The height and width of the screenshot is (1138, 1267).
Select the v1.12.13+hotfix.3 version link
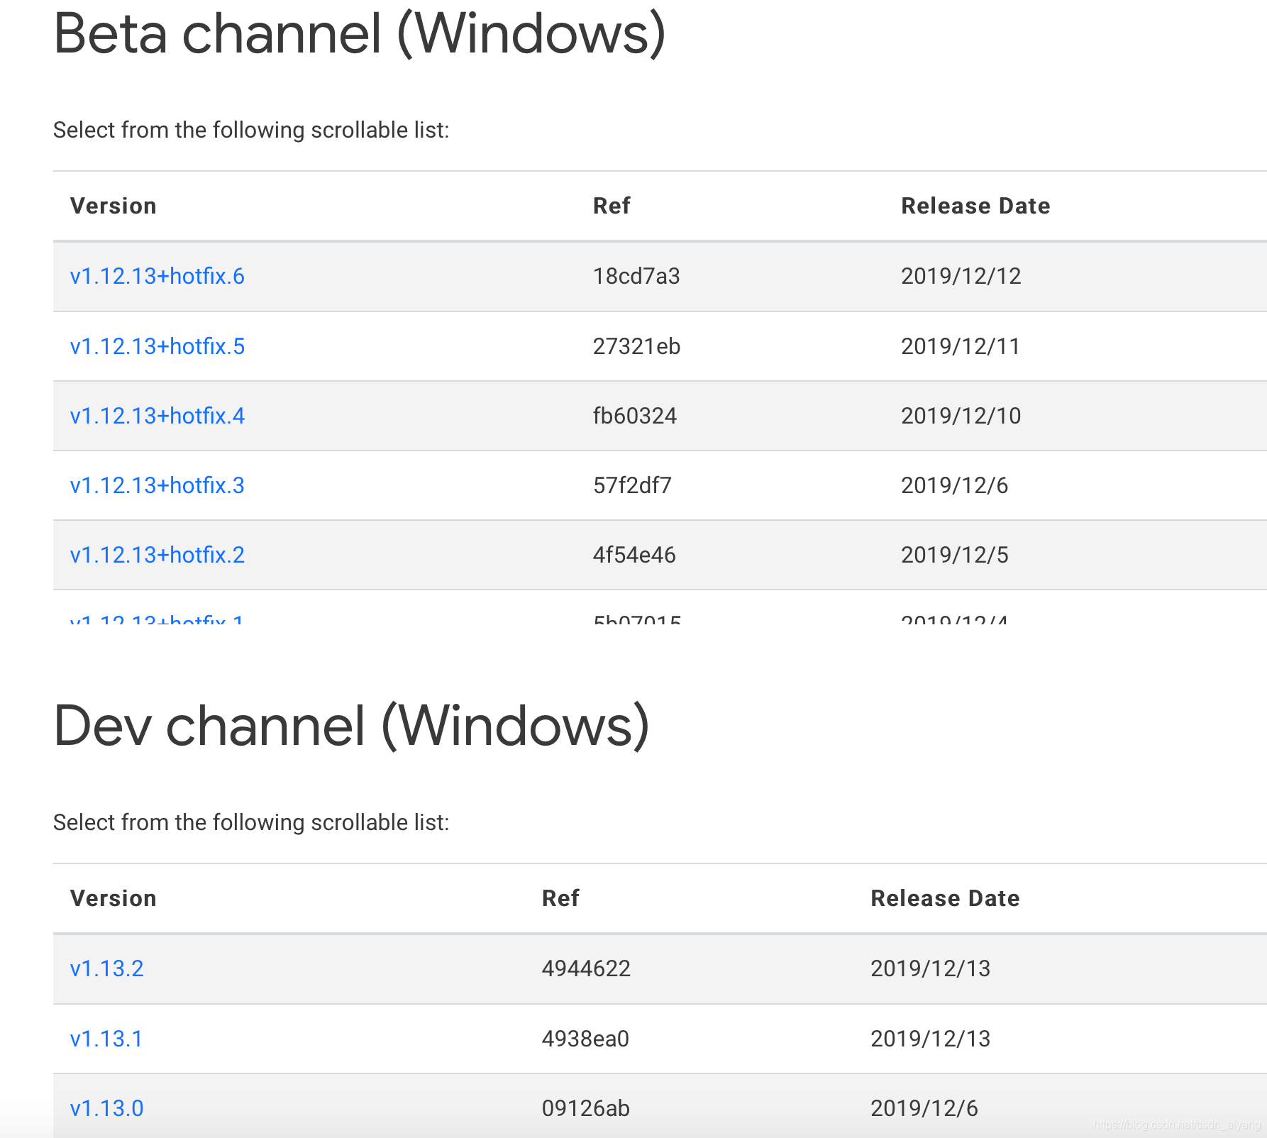click(157, 485)
